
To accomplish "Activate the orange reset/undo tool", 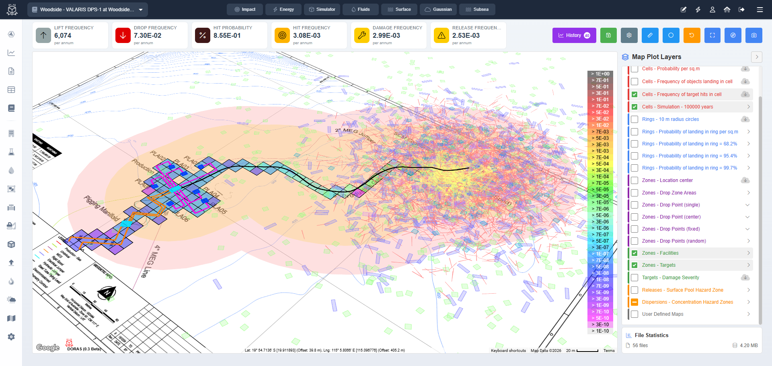I will pos(692,35).
